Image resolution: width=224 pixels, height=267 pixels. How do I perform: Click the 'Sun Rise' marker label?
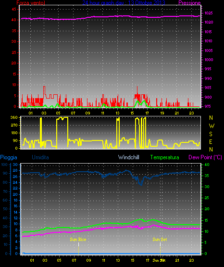(78, 240)
